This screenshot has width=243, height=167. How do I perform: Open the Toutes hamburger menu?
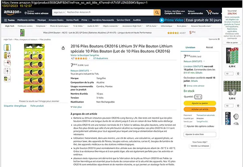(x=9, y=20)
